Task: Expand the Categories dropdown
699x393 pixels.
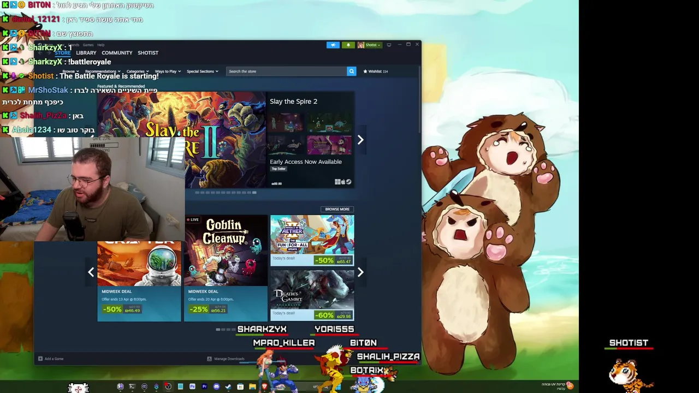Action: [138, 72]
